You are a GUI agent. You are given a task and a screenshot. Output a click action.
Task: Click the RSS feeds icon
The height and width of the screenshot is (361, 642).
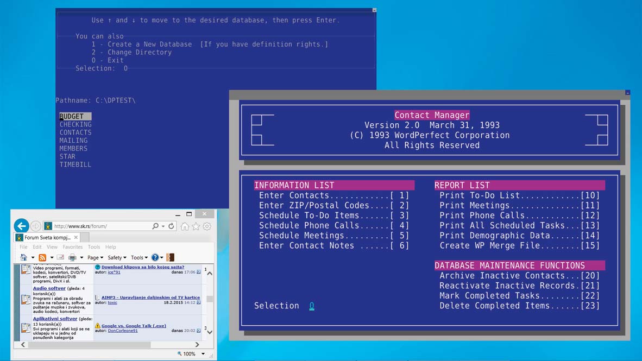[x=42, y=257]
